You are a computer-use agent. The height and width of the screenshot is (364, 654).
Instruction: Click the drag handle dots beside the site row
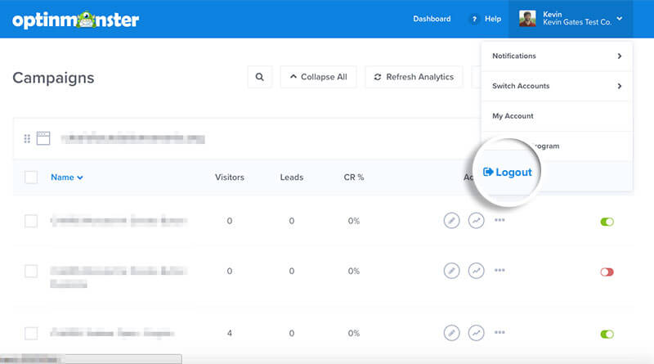pos(27,138)
